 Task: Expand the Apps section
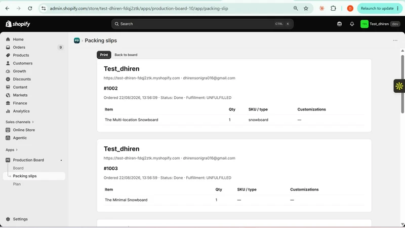12,149
